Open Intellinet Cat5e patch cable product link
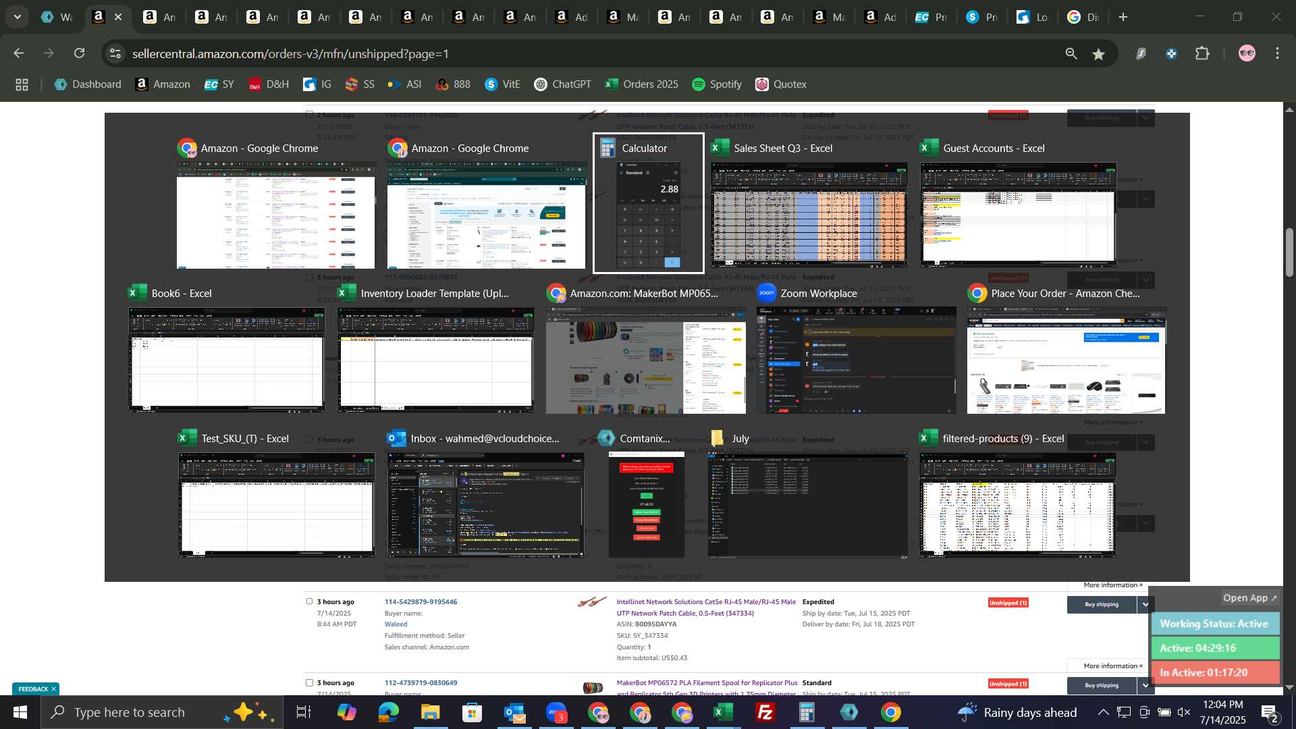 tap(706, 607)
